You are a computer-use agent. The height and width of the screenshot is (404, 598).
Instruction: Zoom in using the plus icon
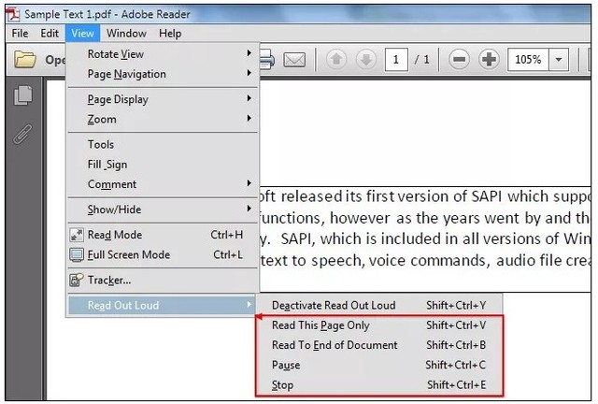coord(489,60)
